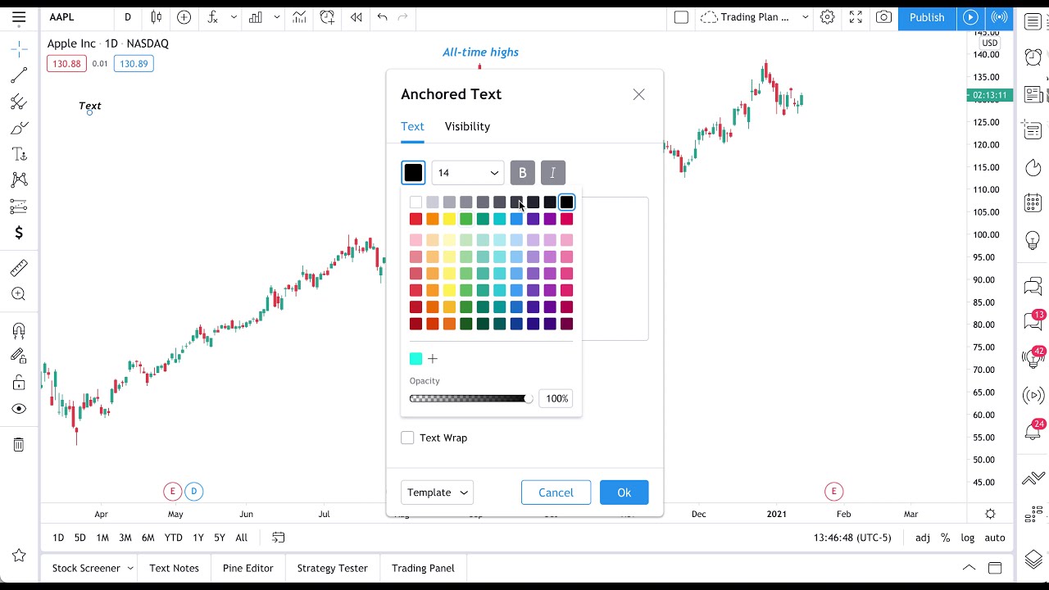This screenshot has width=1049, height=590.
Task: Tick the select layout checkbox near Trading Plan
Action: [681, 17]
